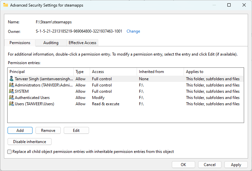This screenshot has height=171, width=252.
Task: Click the Remove button
Action: coord(48,131)
